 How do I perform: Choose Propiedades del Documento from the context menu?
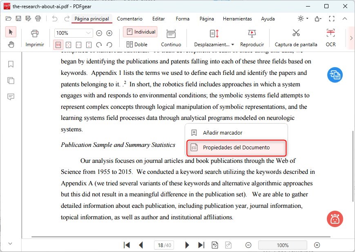pos(236,148)
